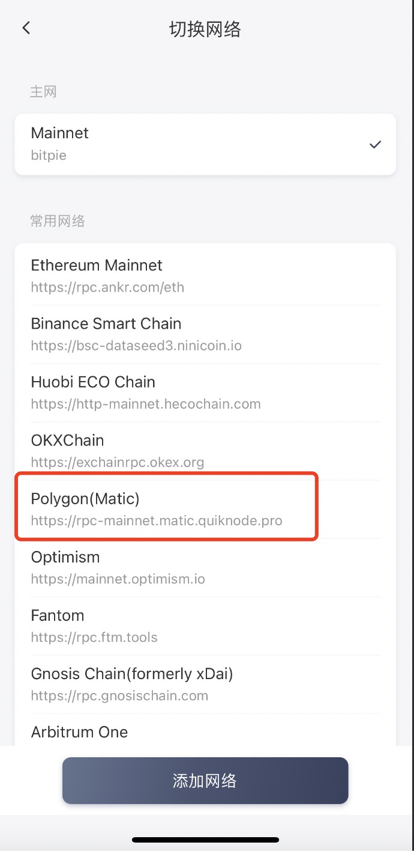Tap the rpc-mainnet.matic.quiknode.pro URL
Viewport: 414px width, 851px height.
click(157, 520)
